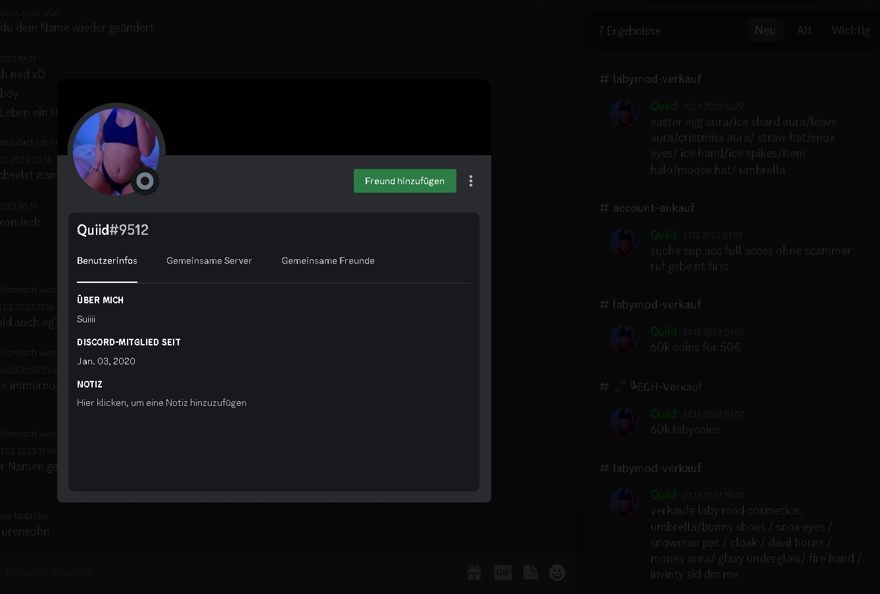880x594 pixels.
Task: Click the Quiid username above 60k coins für 50€
Action: coord(664,332)
